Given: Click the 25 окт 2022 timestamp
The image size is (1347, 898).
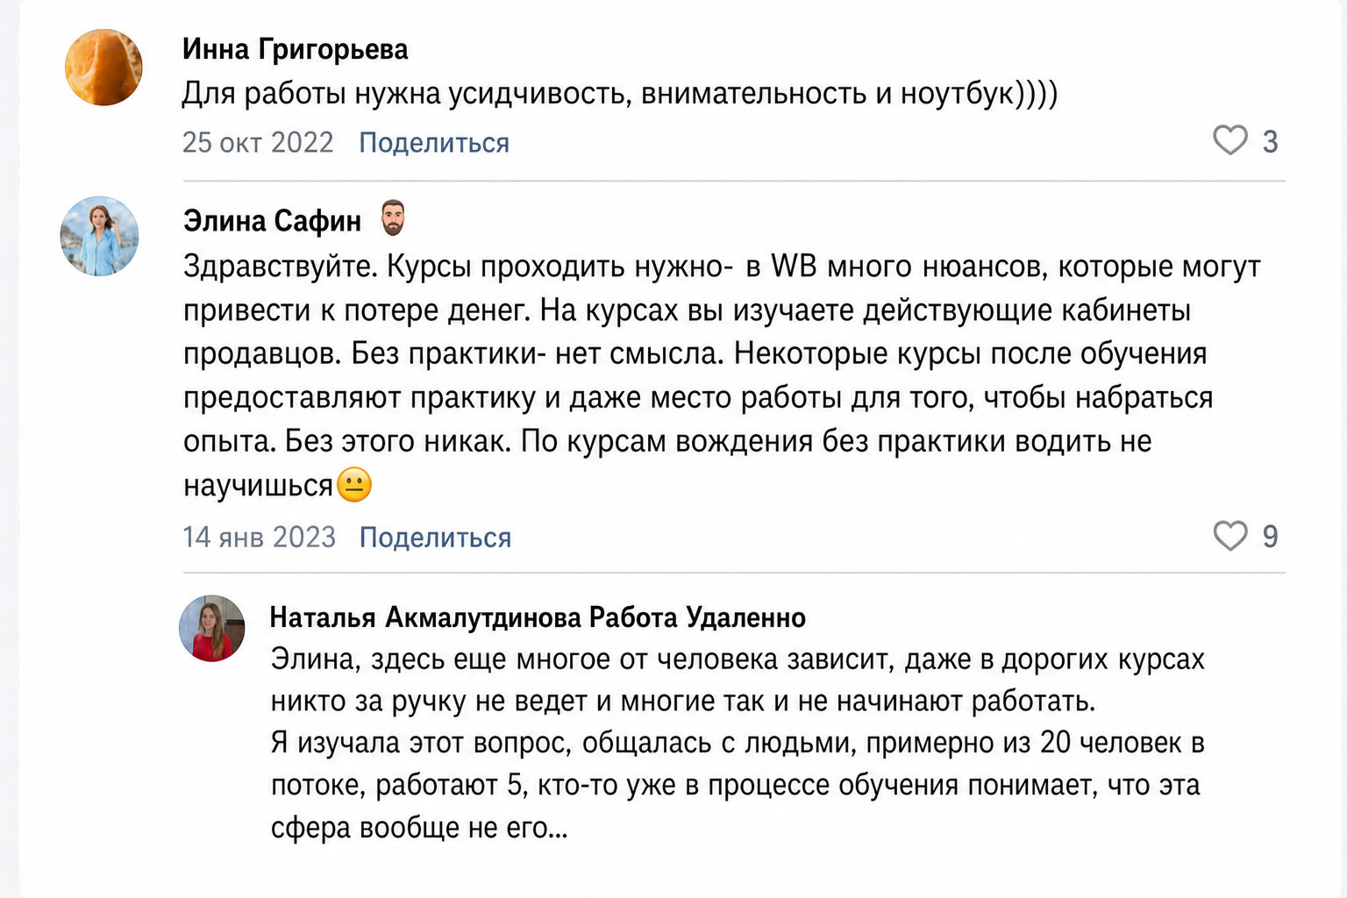Looking at the screenshot, I should point(258,142).
